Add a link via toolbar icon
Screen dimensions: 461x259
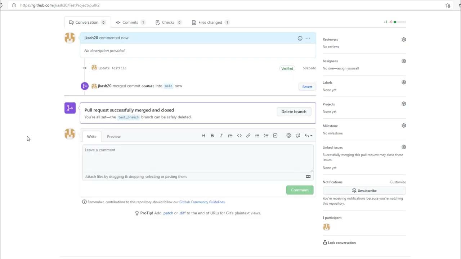point(248,136)
